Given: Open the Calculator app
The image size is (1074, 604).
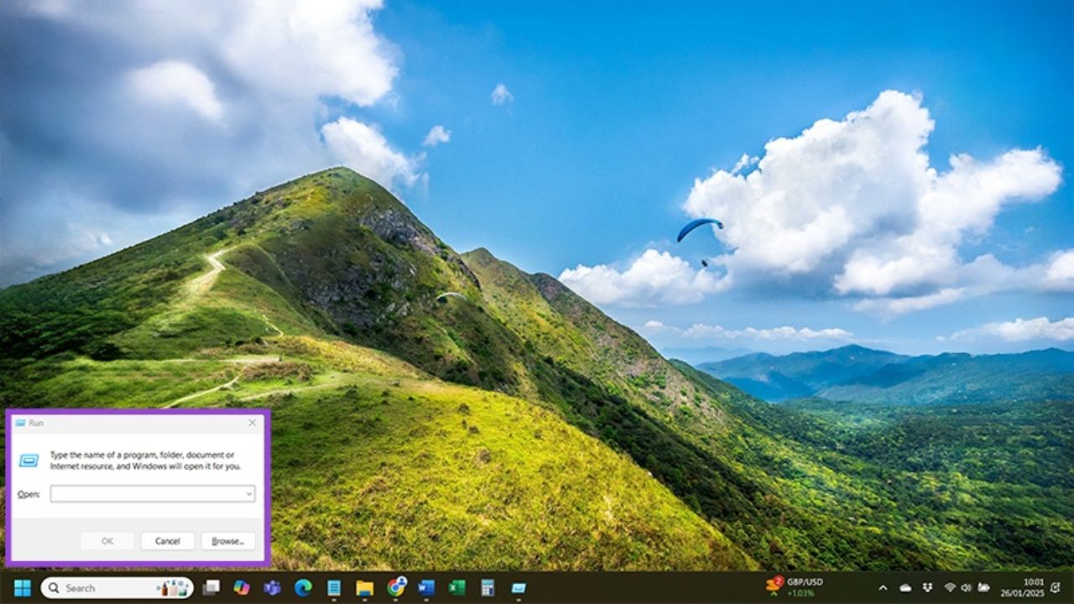Looking at the screenshot, I should tap(487, 588).
